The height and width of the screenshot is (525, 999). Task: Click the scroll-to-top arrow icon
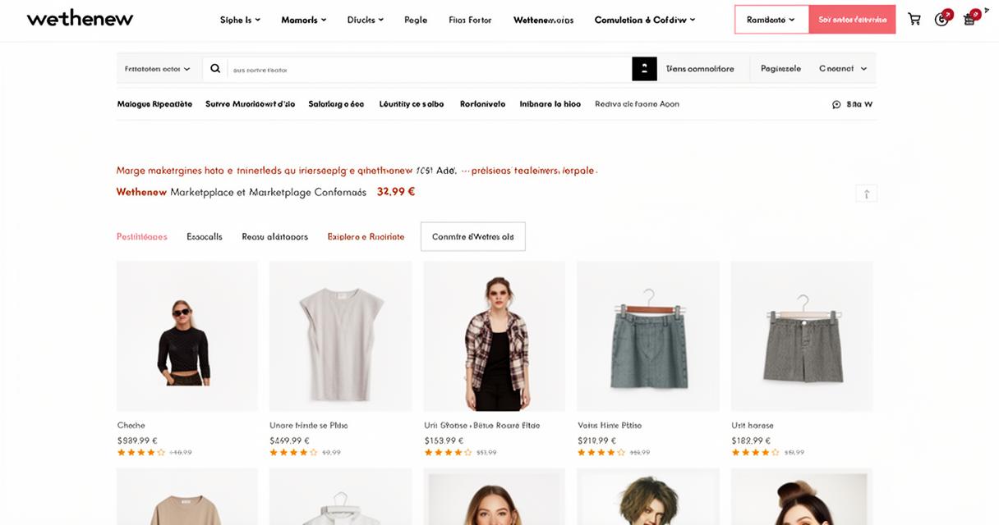pyautogui.click(x=866, y=194)
